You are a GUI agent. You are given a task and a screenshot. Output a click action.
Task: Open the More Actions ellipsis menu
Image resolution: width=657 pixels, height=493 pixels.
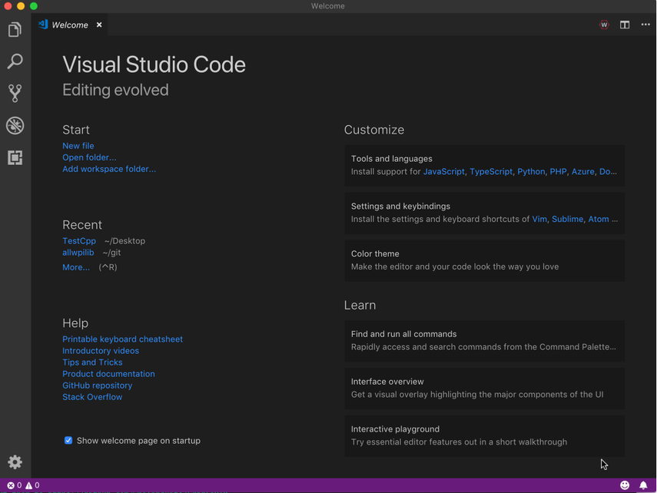click(645, 25)
